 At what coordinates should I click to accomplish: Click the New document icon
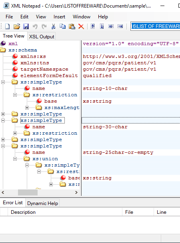click(7, 26)
